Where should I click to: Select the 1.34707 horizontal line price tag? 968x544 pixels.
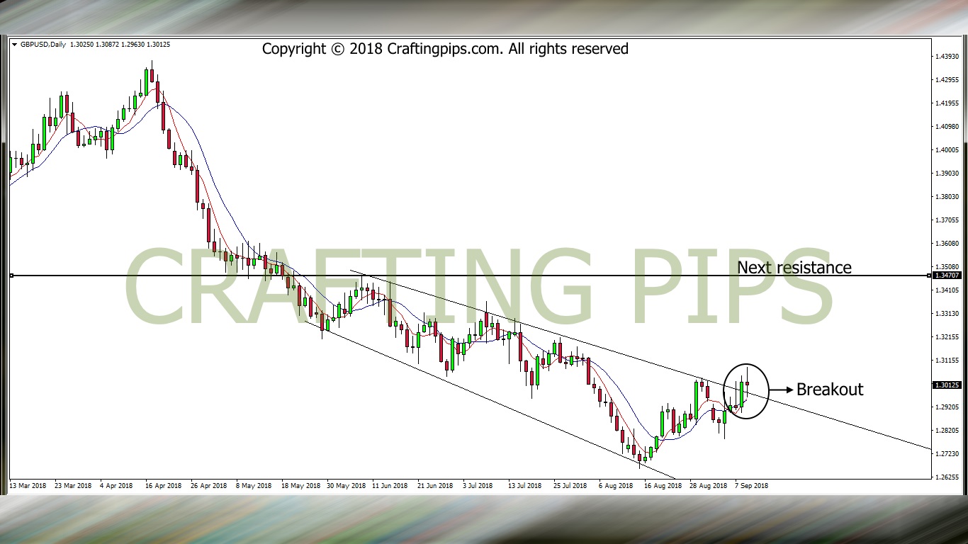947,275
